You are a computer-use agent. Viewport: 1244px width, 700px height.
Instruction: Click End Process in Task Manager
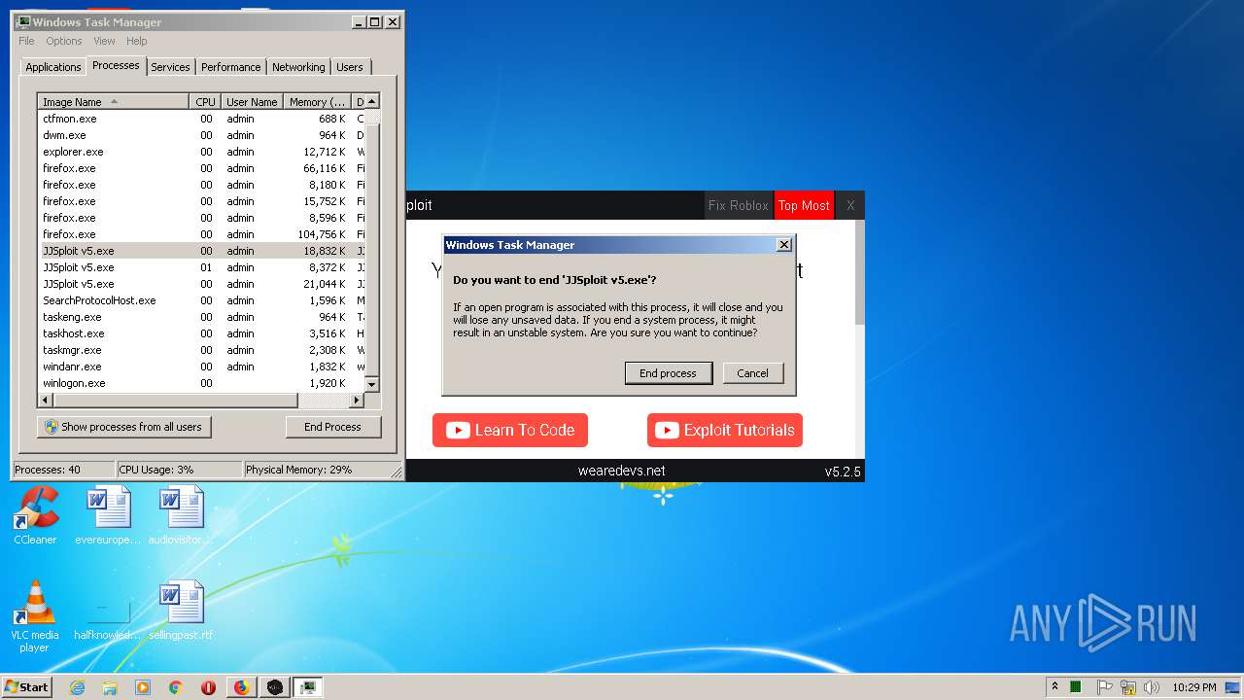pyautogui.click(x=332, y=427)
